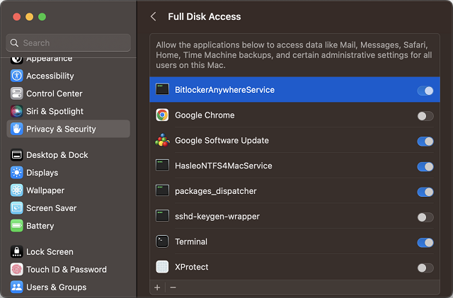Select the Google Software Update row label
453x298 pixels.
222,140
